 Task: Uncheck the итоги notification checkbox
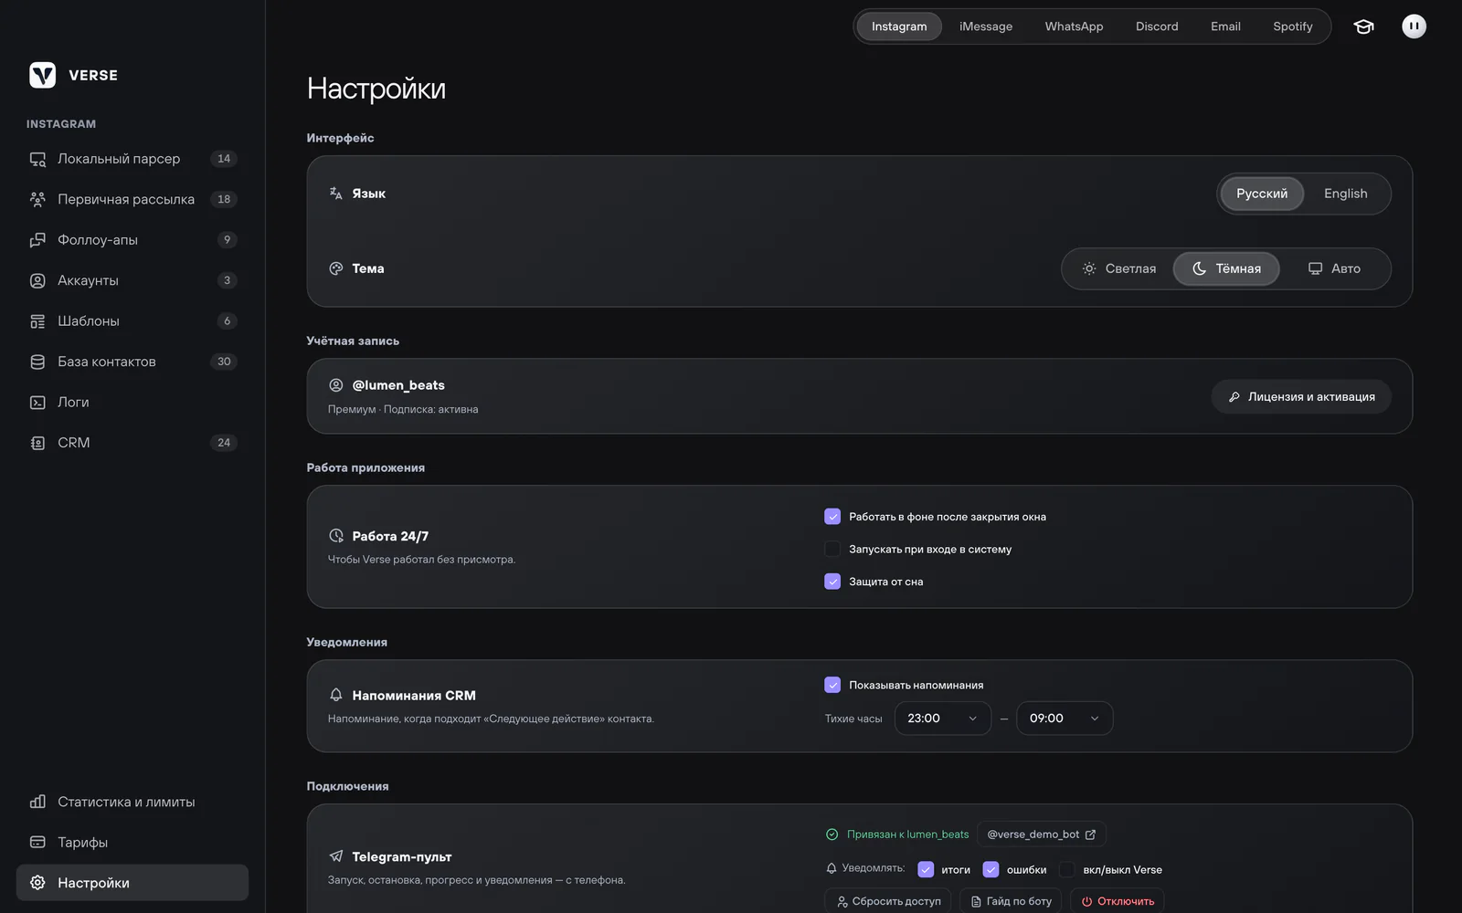(926, 870)
